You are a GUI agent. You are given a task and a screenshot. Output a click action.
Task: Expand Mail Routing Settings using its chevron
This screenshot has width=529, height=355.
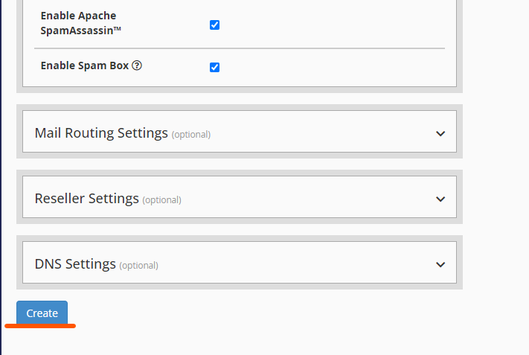[440, 134]
